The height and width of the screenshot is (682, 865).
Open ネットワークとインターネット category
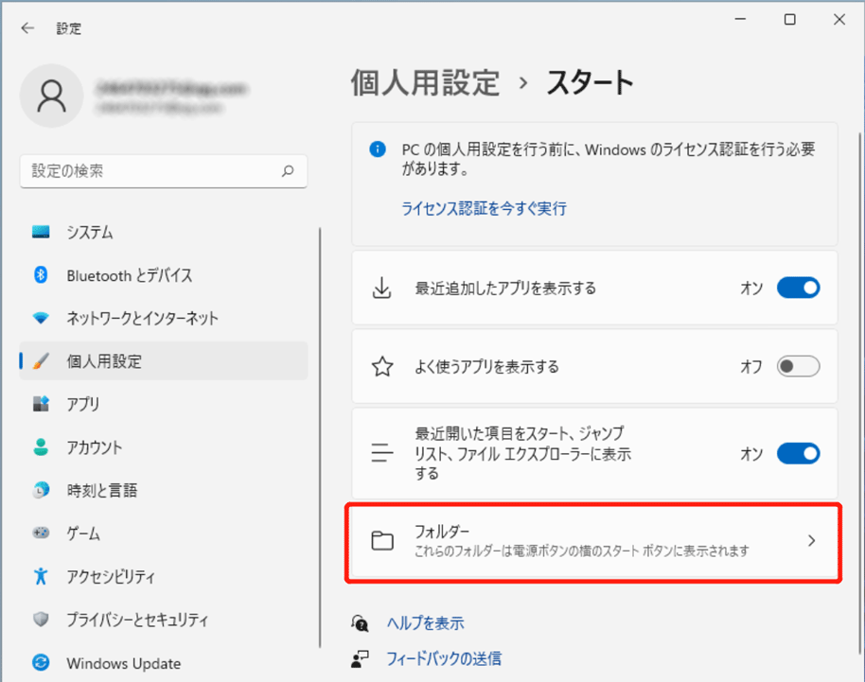(164, 318)
